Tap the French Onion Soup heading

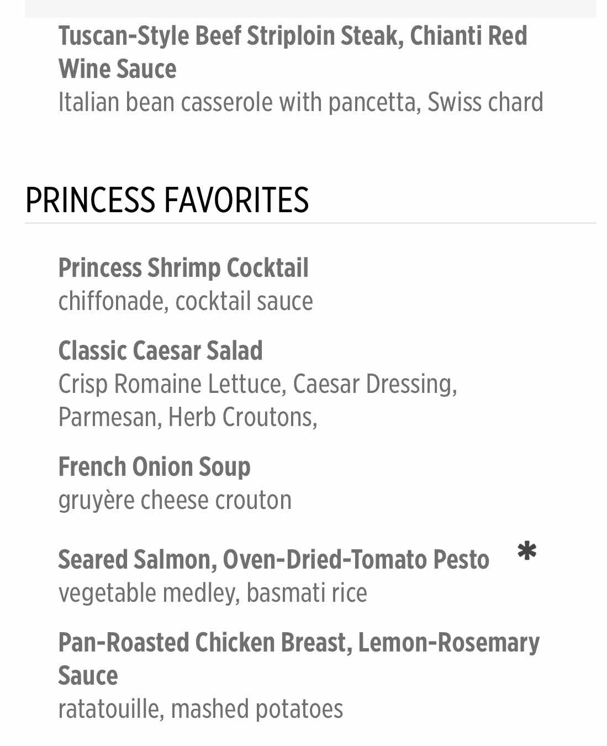point(155,467)
